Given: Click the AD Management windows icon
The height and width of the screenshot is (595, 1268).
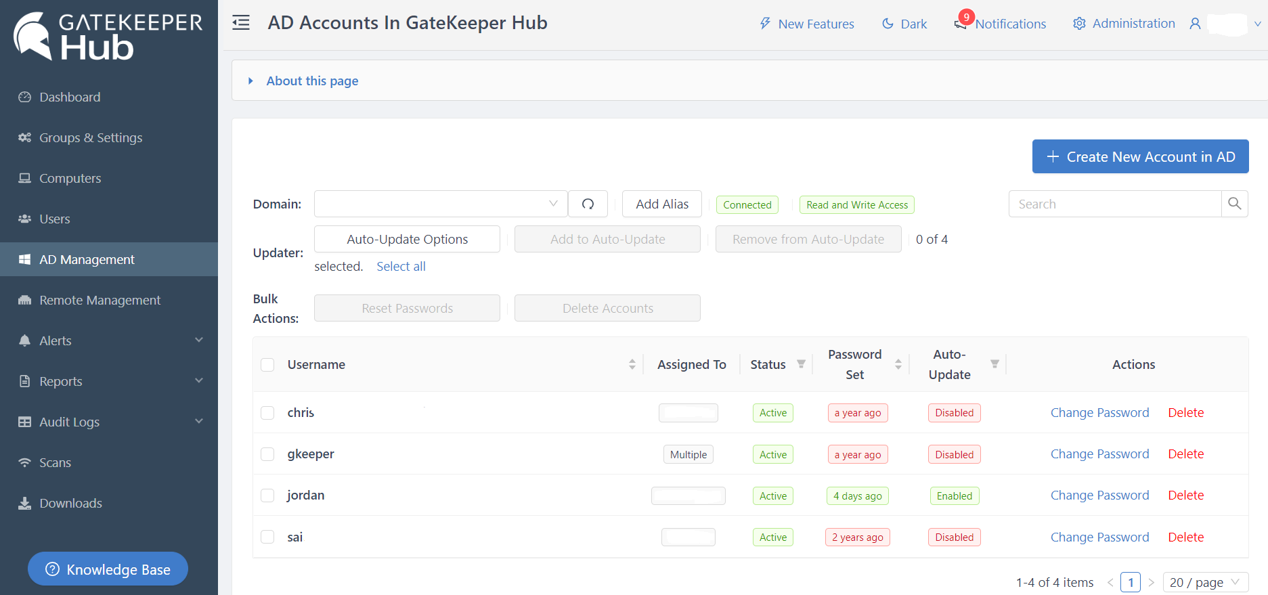Looking at the screenshot, I should 25,259.
